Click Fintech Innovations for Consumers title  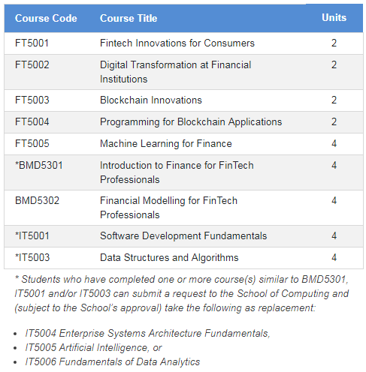(x=177, y=43)
